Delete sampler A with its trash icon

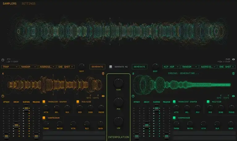pos(103,73)
